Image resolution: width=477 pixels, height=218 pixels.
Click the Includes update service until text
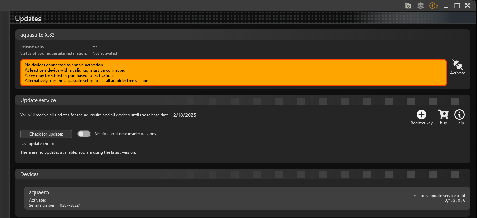pos(439,196)
